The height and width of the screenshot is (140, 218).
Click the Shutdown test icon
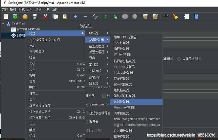tap(135, 16)
